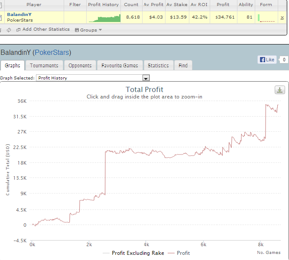289x260 pixels.
Task: Click the download chart icon
Action: pos(279,90)
